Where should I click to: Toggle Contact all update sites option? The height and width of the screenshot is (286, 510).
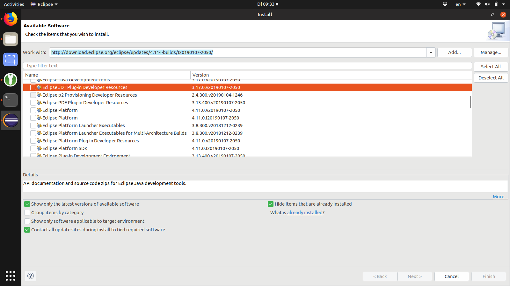pos(27,230)
